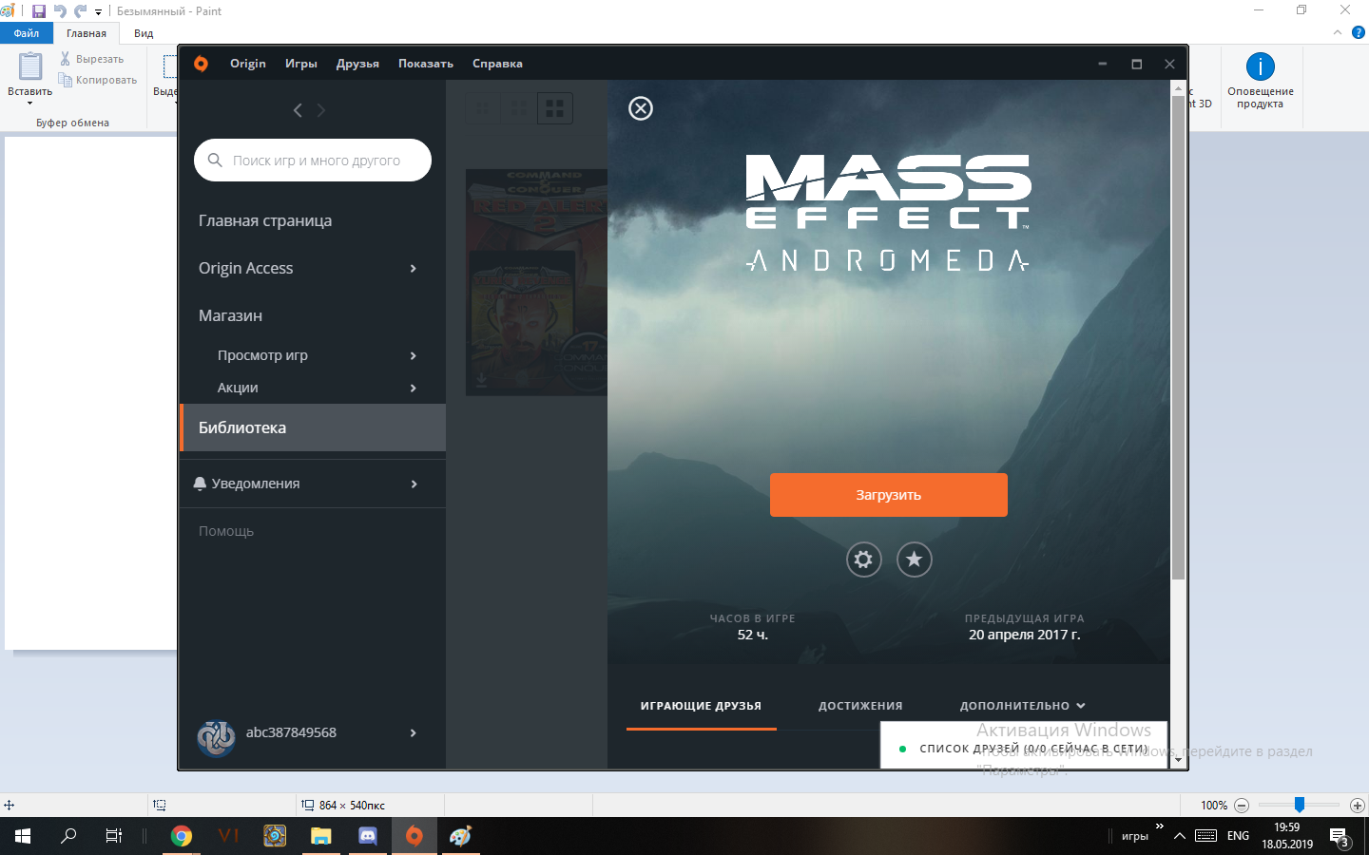Open Paint's Вид ribbon tab

[x=144, y=33]
